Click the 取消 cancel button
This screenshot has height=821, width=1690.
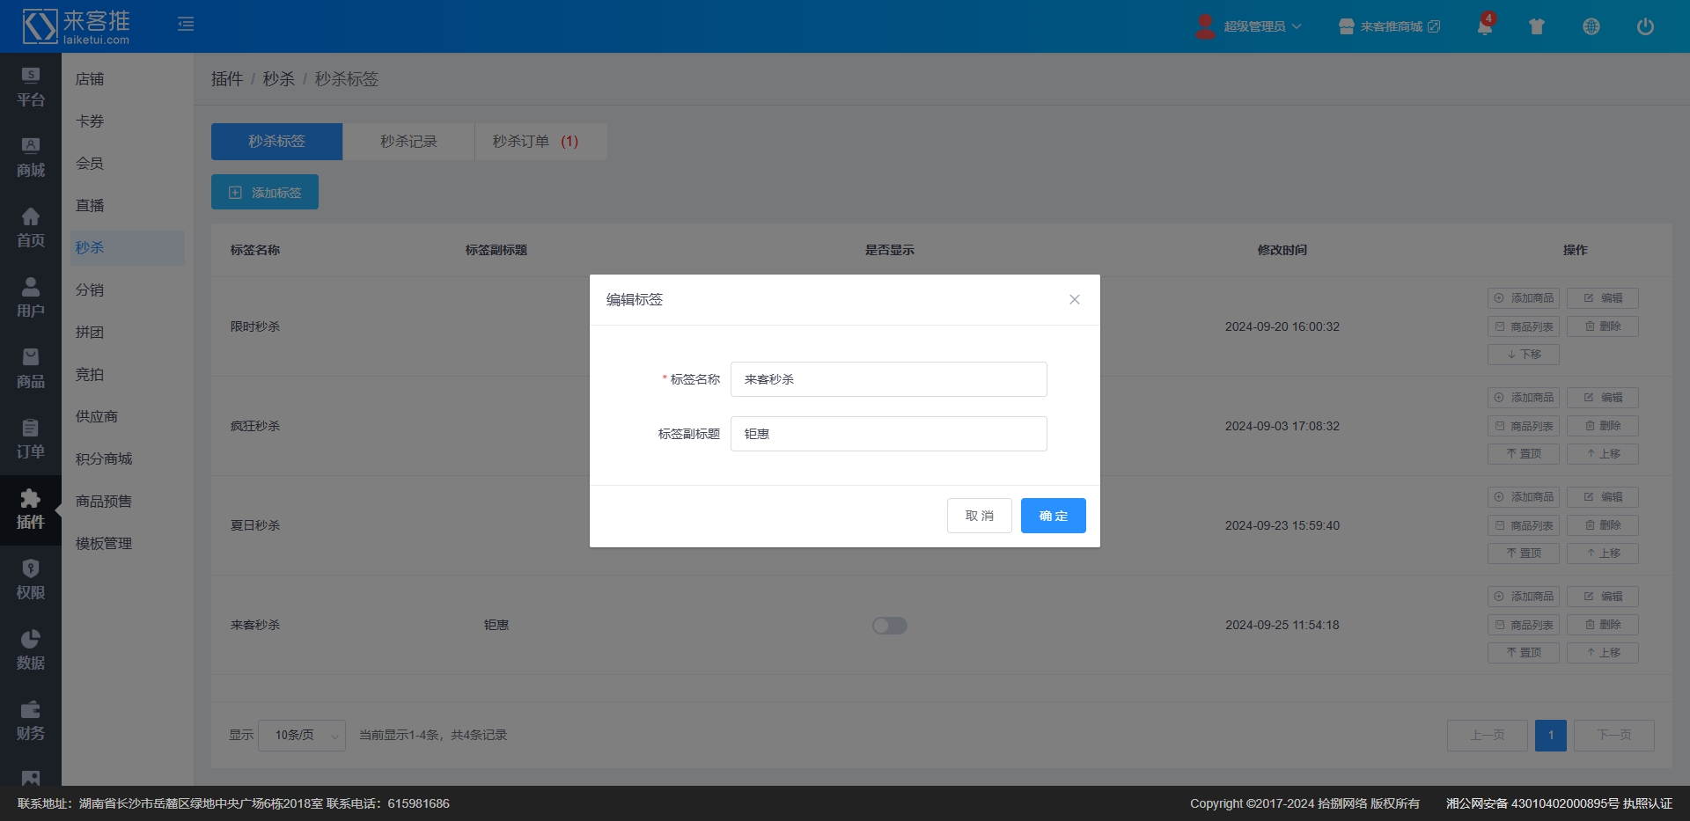(x=979, y=516)
